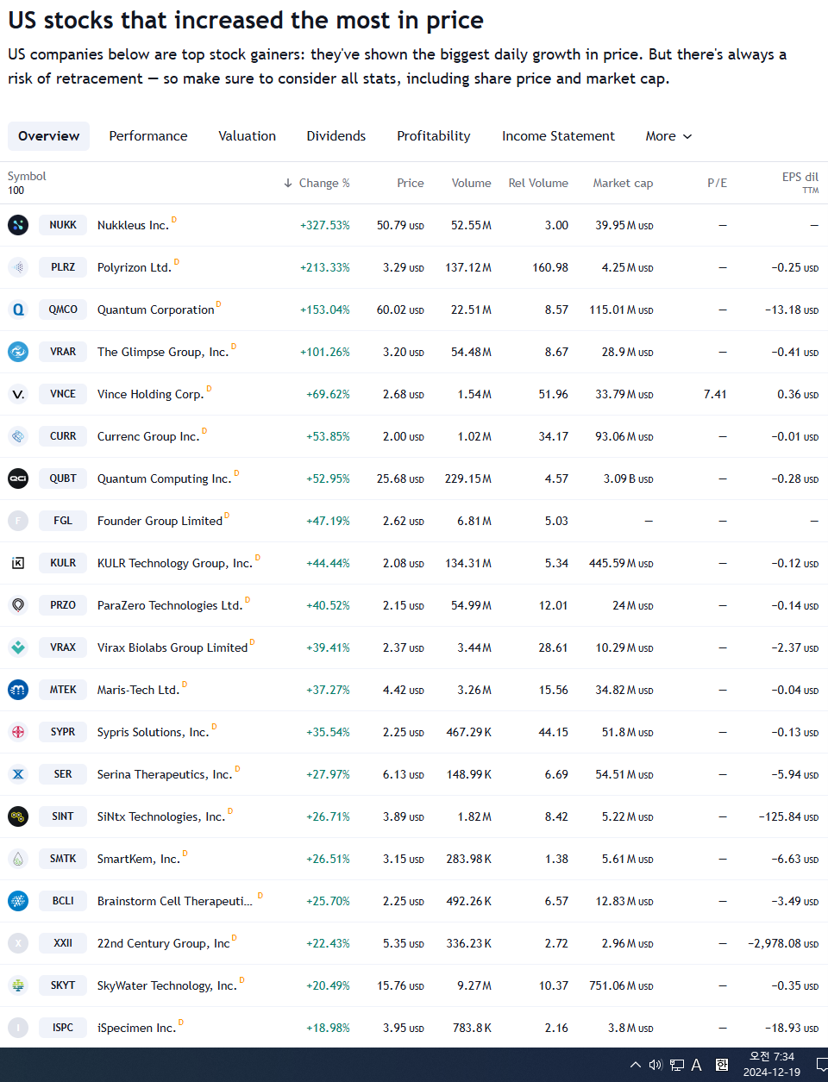The width and height of the screenshot is (828, 1082).
Task: Click the Sypris Solutions logo icon
Action: tap(18, 732)
